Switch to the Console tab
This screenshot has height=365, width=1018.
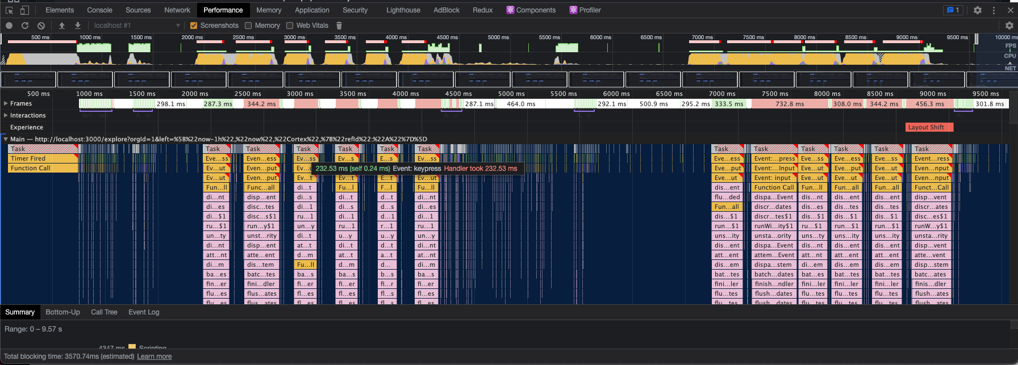[99, 10]
